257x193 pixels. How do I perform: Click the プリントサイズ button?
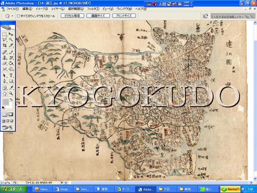pyautogui.click(x=124, y=16)
